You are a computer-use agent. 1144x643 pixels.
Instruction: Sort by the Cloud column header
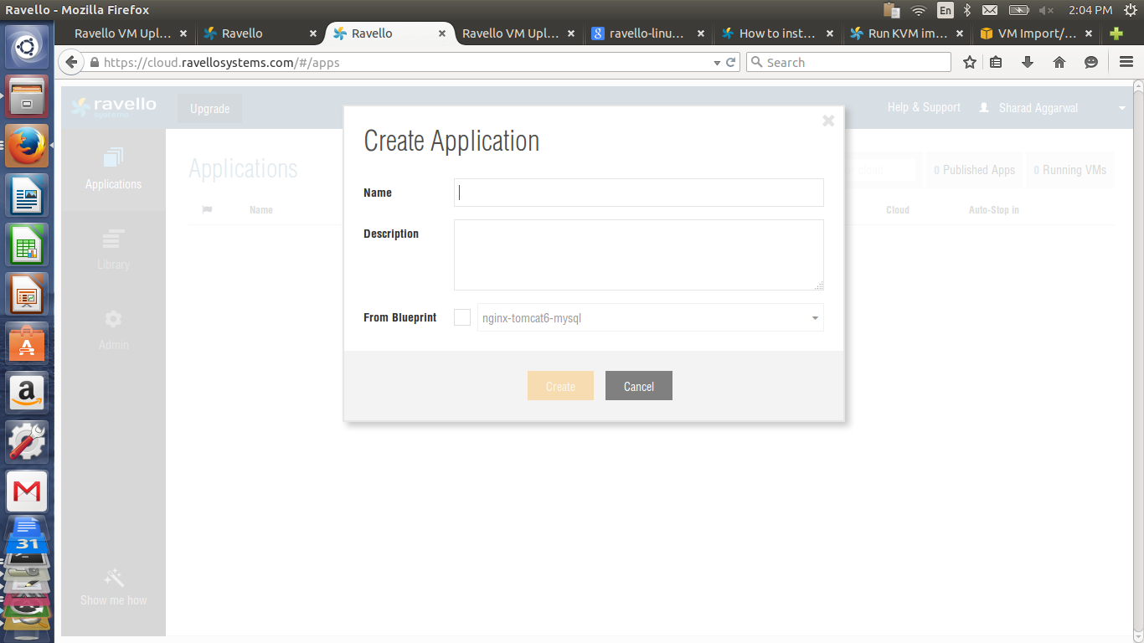[x=898, y=210]
